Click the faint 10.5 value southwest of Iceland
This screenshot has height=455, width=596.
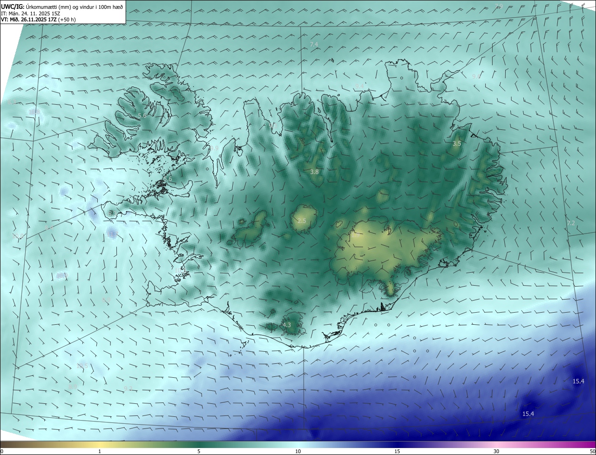tap(82, 366)
